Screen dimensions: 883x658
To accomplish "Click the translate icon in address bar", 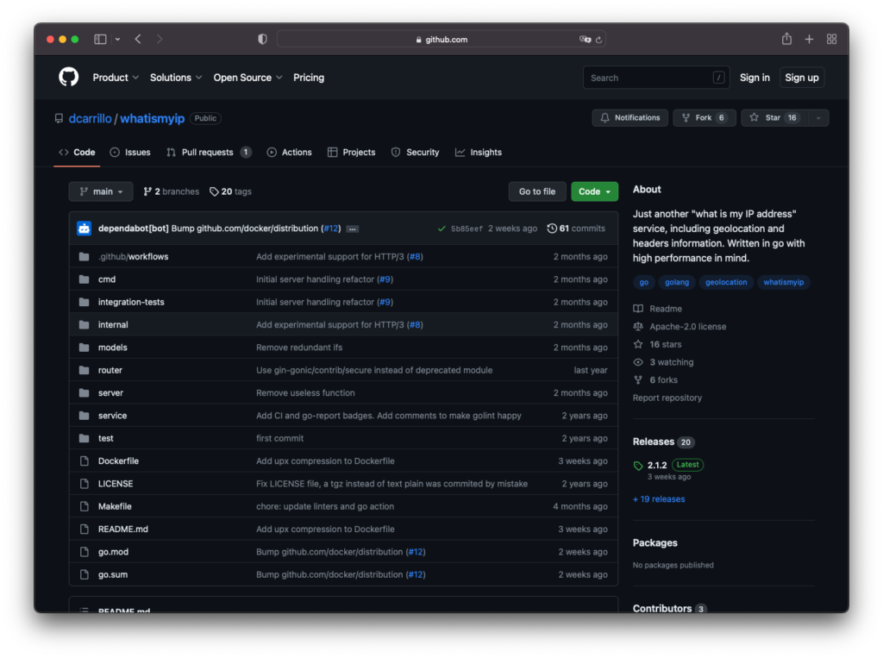I will pos(586,40).
